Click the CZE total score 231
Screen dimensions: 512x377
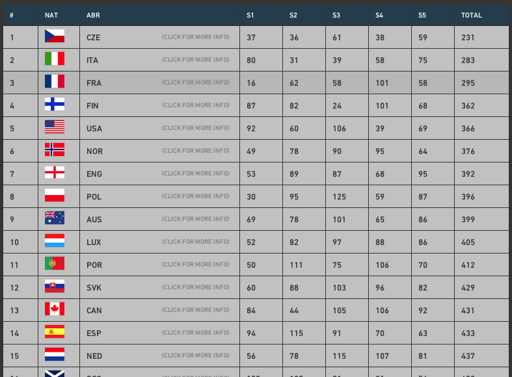[468, 38]
